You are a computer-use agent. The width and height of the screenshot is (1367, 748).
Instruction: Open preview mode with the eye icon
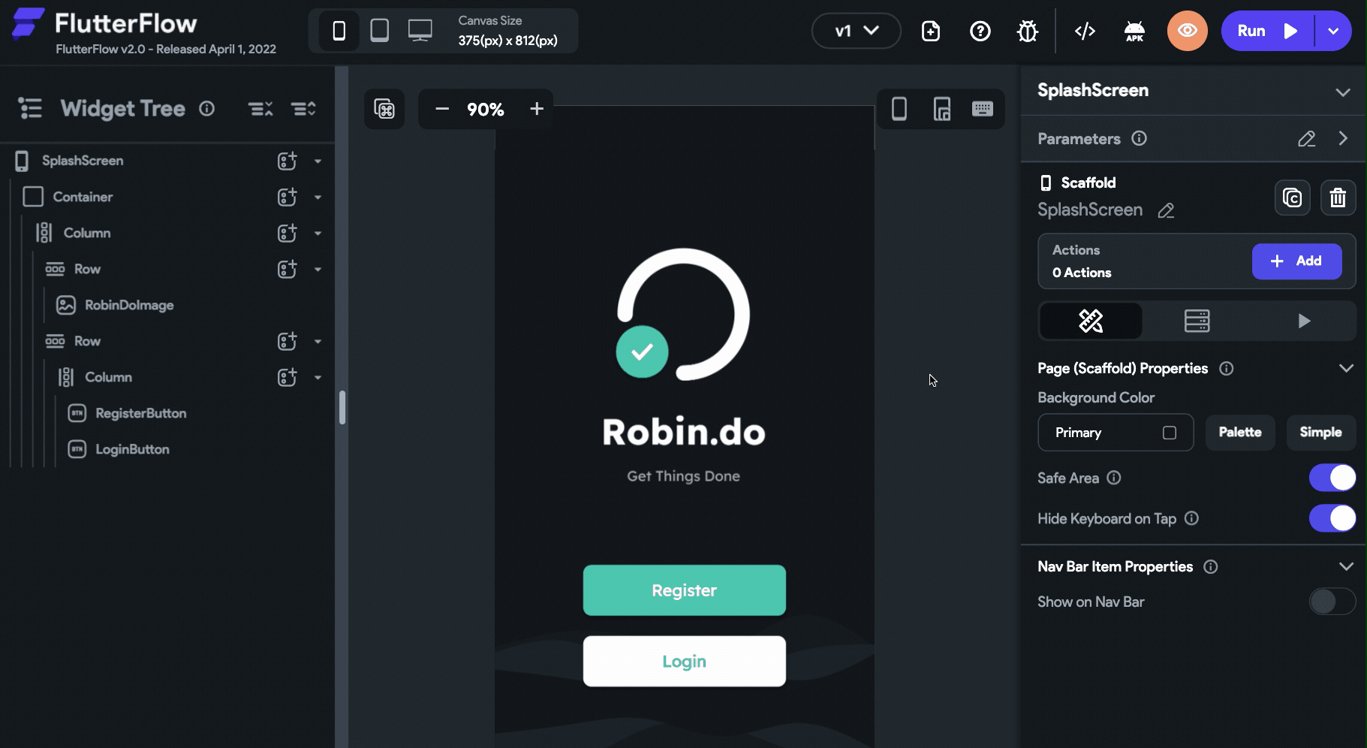pyautogui.click(x=1187, y=31)
